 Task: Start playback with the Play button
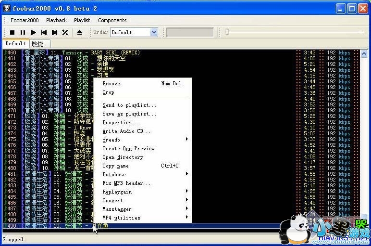(33, 32)
